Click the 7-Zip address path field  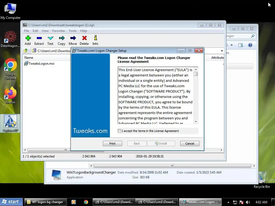[128, 51]
